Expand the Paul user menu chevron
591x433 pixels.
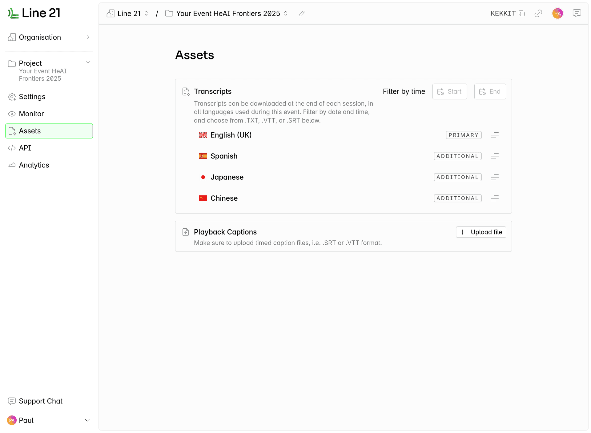click(x=87, y=420)
